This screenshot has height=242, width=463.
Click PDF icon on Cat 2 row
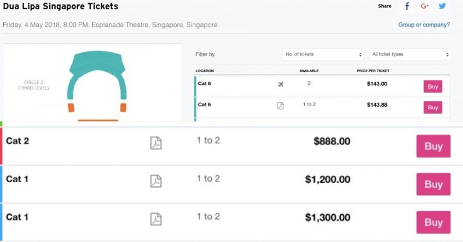[x=156, y=143]
